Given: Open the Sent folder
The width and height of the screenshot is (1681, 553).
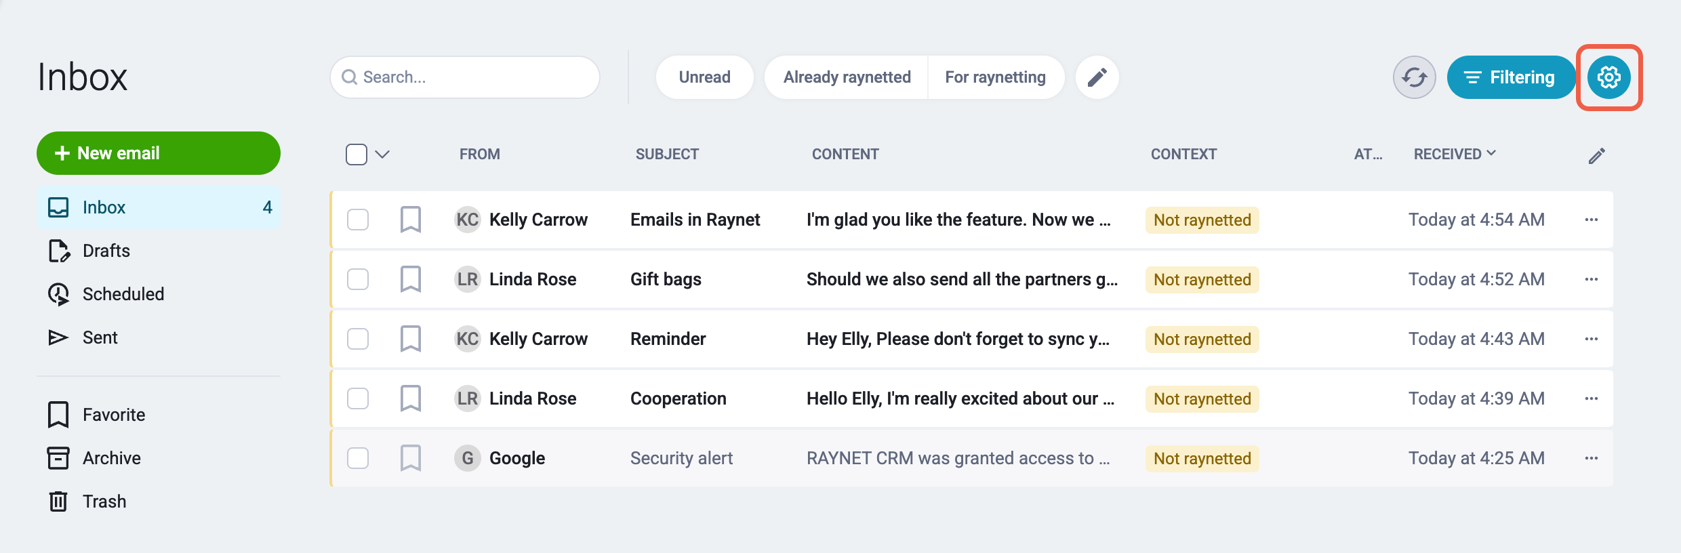Looking at the screenshot, I should pos(159,337).
